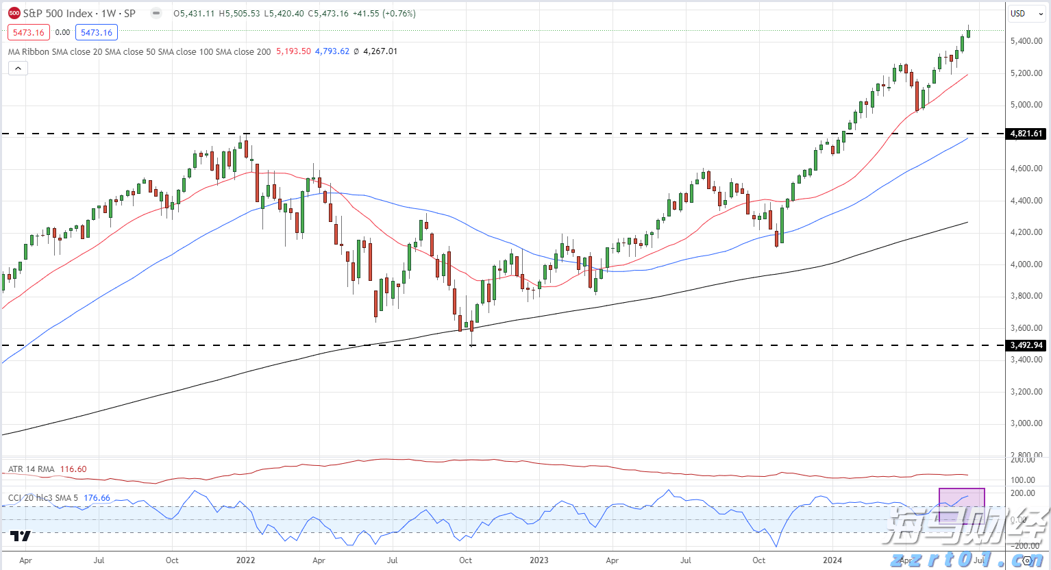
Task: Click the blue buy price button 5473.16
Action: [97, 32]
